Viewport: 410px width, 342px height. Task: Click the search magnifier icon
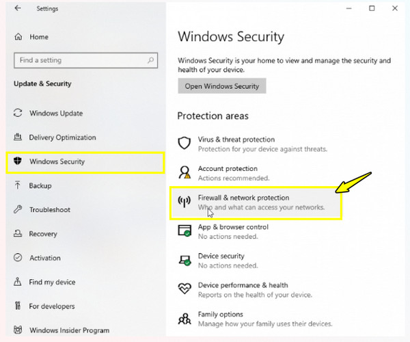[x=150, y=60]
